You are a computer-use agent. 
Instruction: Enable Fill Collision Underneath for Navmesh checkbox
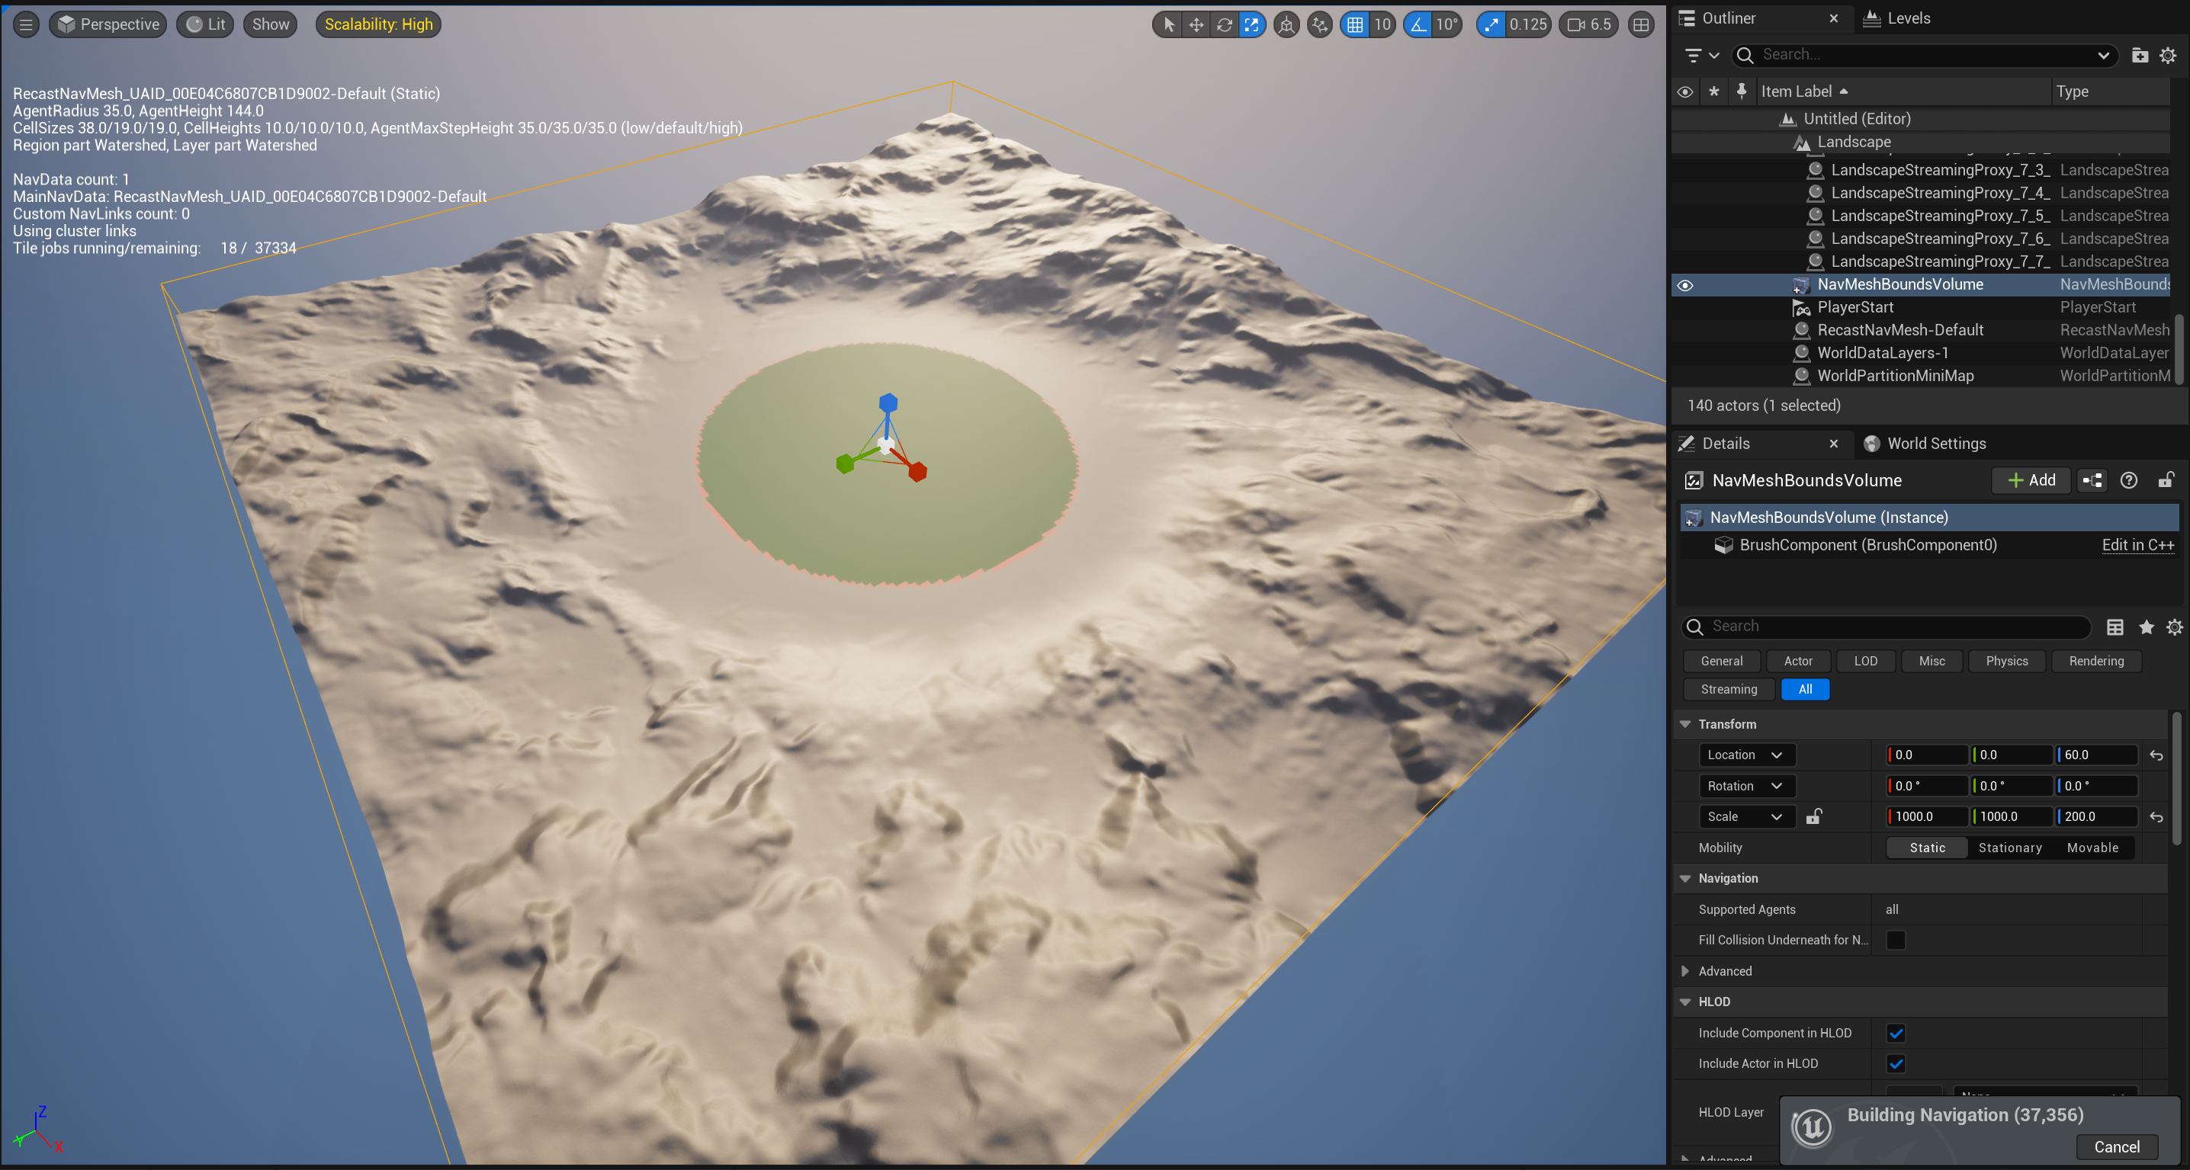[x=1895, y=940]
